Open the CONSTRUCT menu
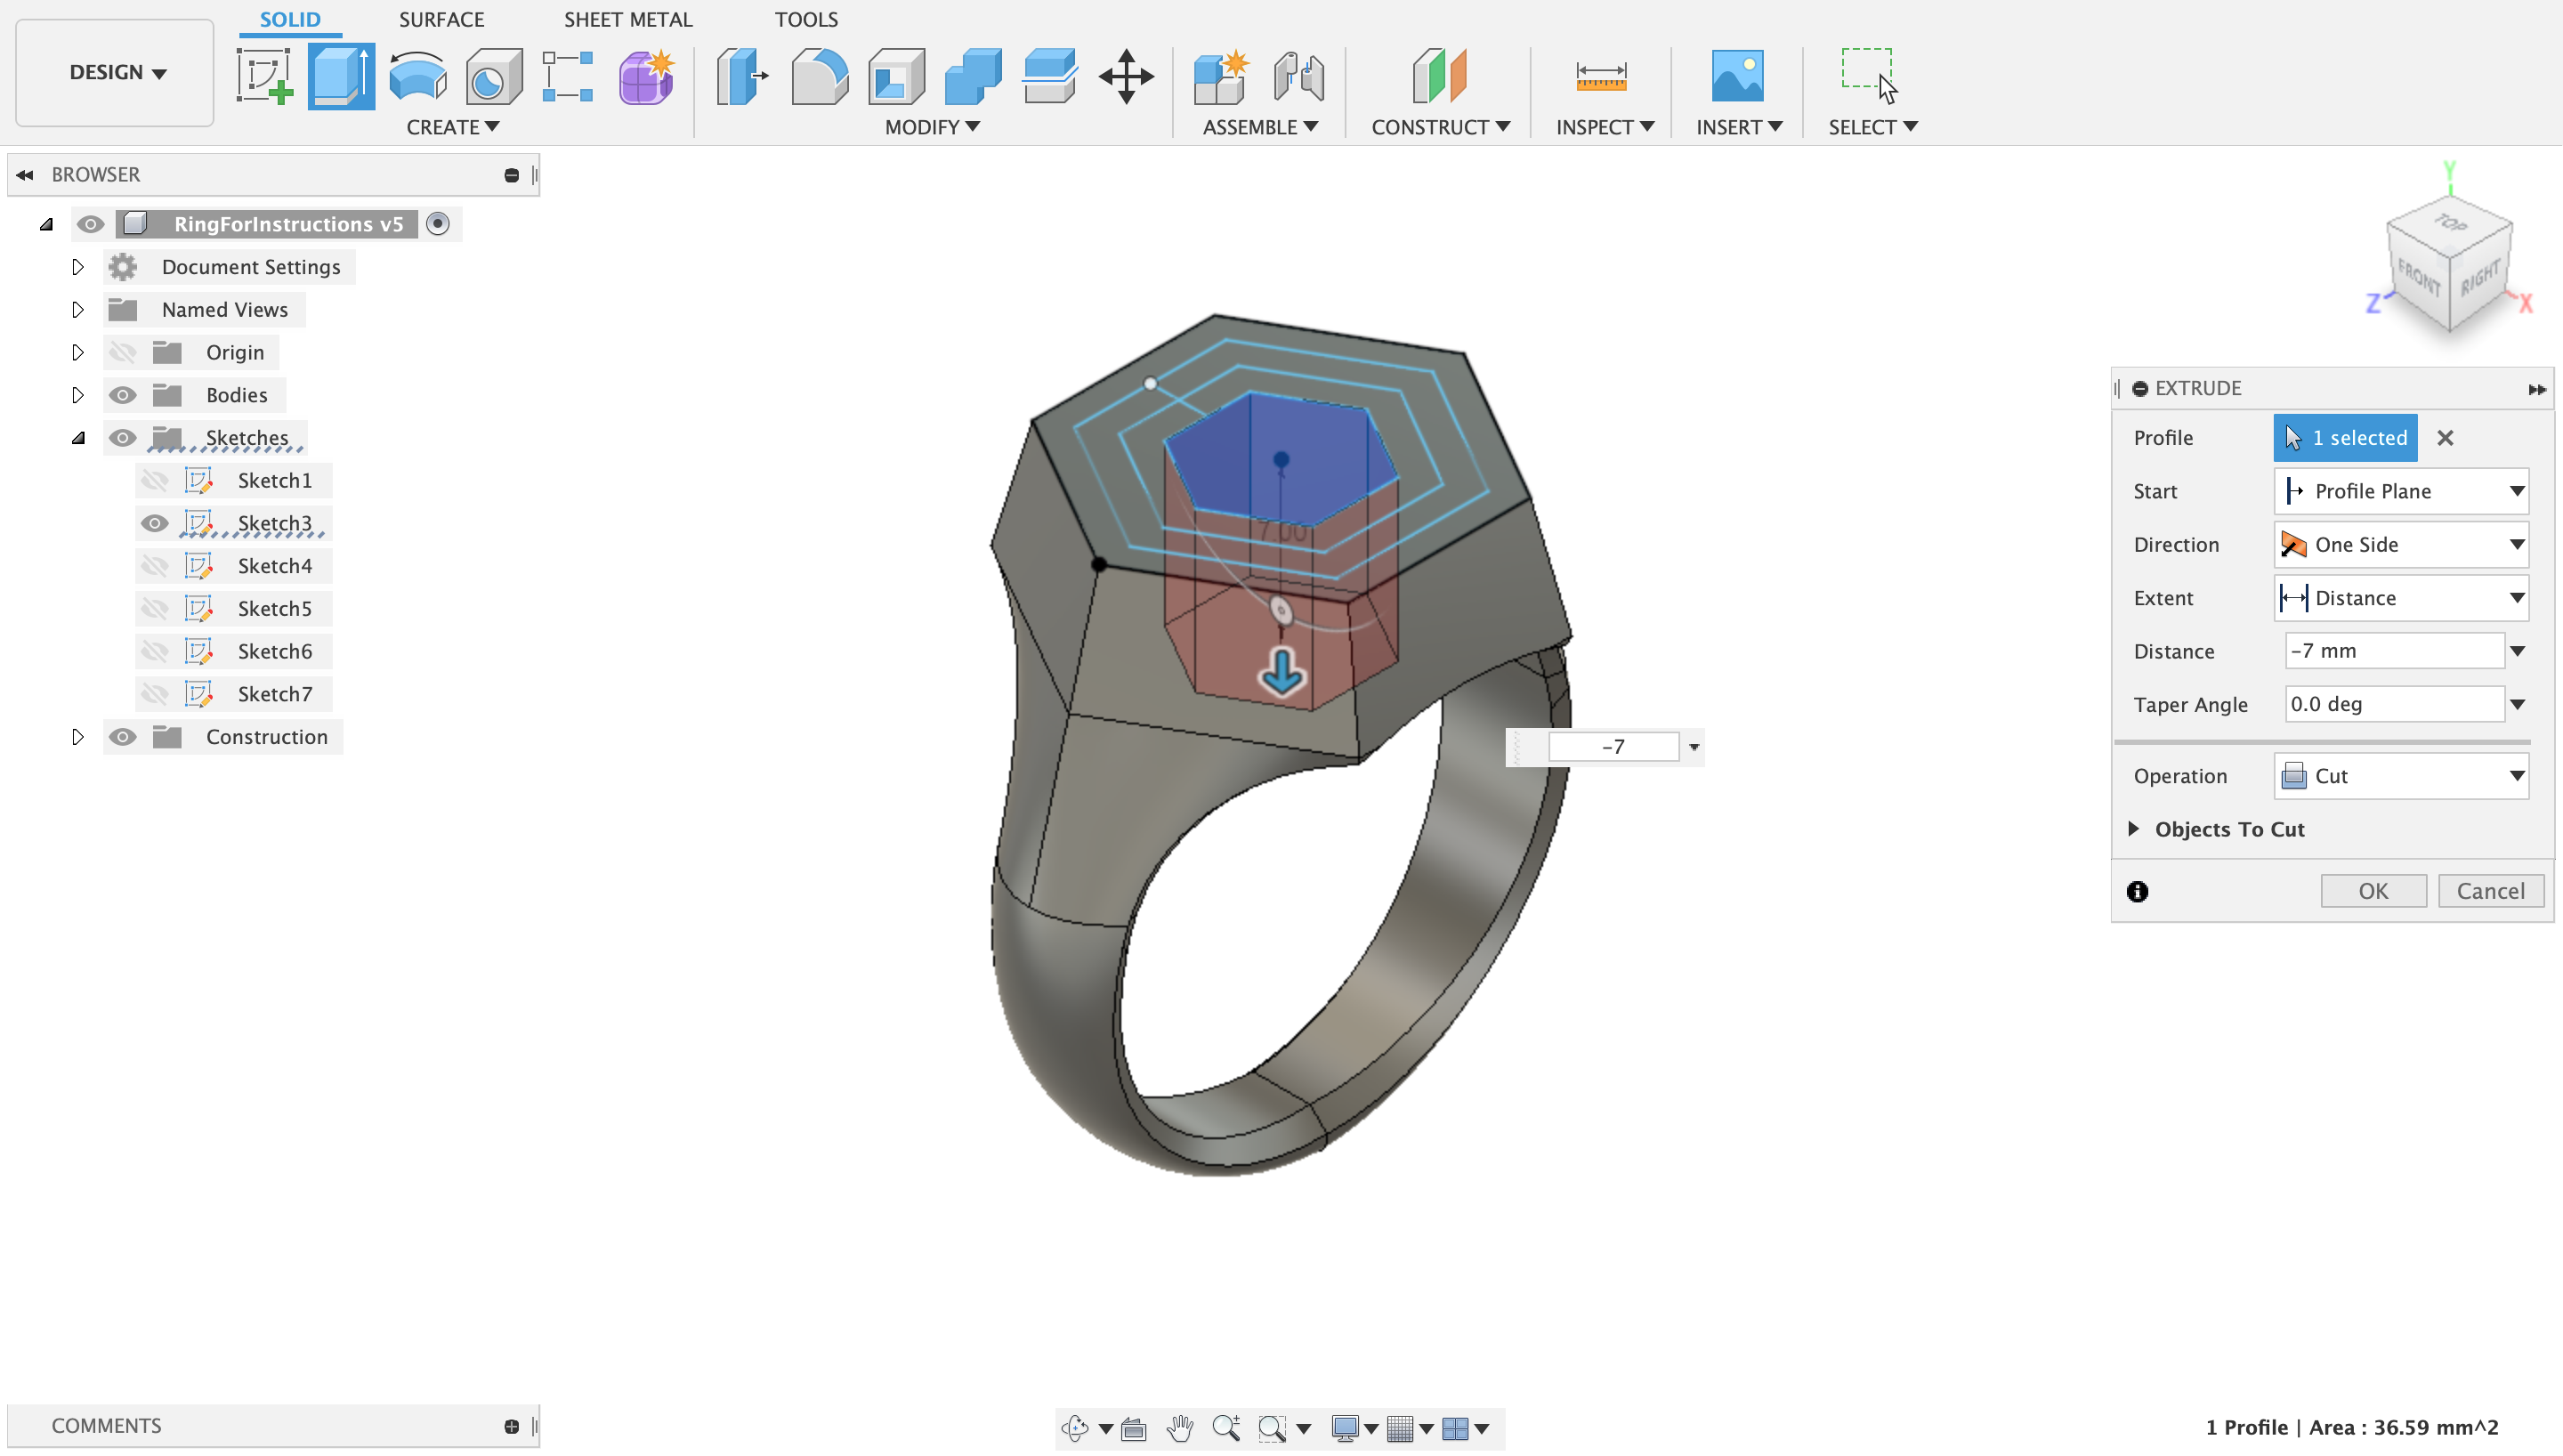Viewport: 2563px width, 1456px height. click(x=1439, y=127)
